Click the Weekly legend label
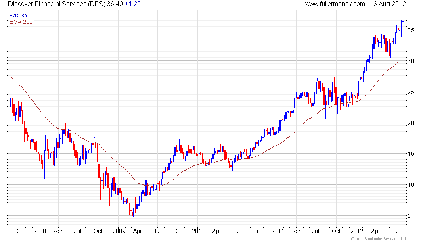The width and height of the screenshot is (444, 242). coord(19,15)
